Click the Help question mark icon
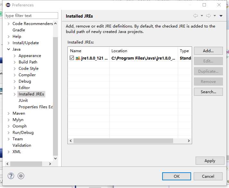Image resolution: width=229 pixels, height=188 pixels. pyautogui.click(x=11, y=176)
